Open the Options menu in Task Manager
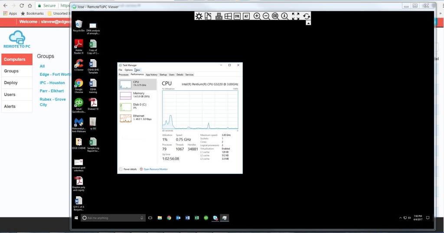This screenshot has height=233, width=444. [x=129, y=70]
